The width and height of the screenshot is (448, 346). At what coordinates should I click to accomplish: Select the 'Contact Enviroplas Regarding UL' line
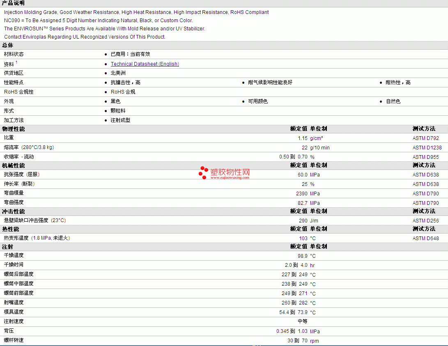coord(85,37)
